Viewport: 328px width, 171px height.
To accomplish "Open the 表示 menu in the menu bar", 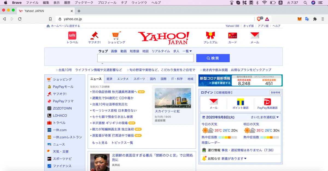I will click(x=57, y=3).
